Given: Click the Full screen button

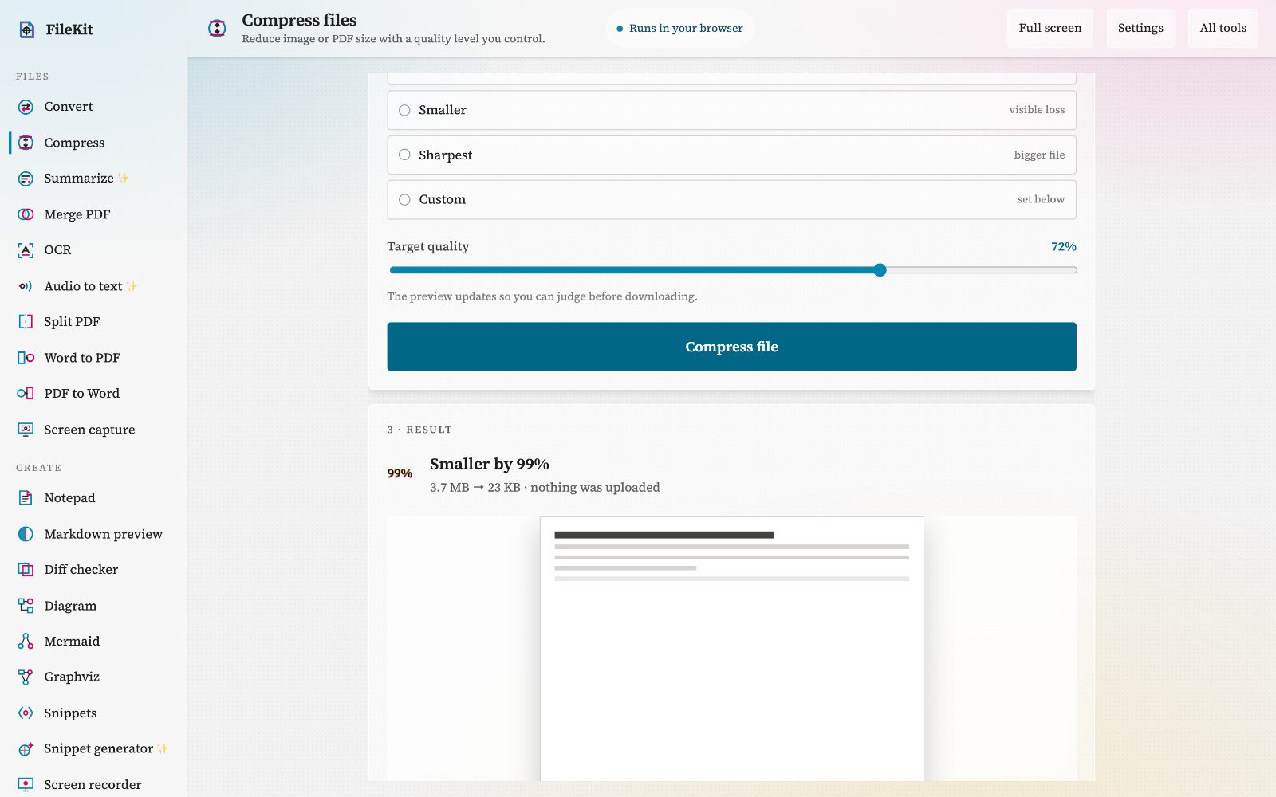Looking at the screenshot, I should click(1050, 28).
